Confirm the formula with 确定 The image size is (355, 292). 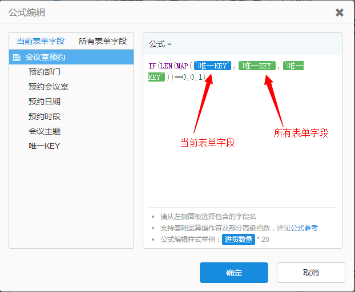[x=233, y=273]
